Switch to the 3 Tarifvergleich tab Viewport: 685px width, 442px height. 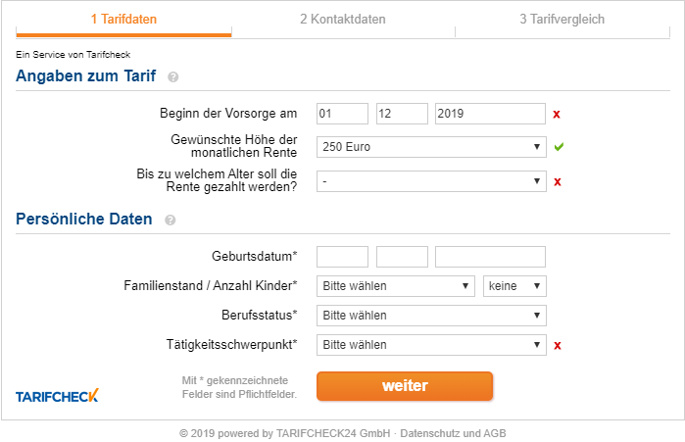562,19
